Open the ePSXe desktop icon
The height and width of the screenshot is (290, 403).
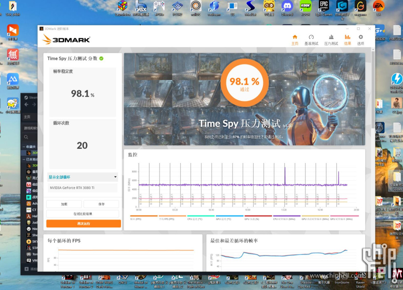(159, 8)
